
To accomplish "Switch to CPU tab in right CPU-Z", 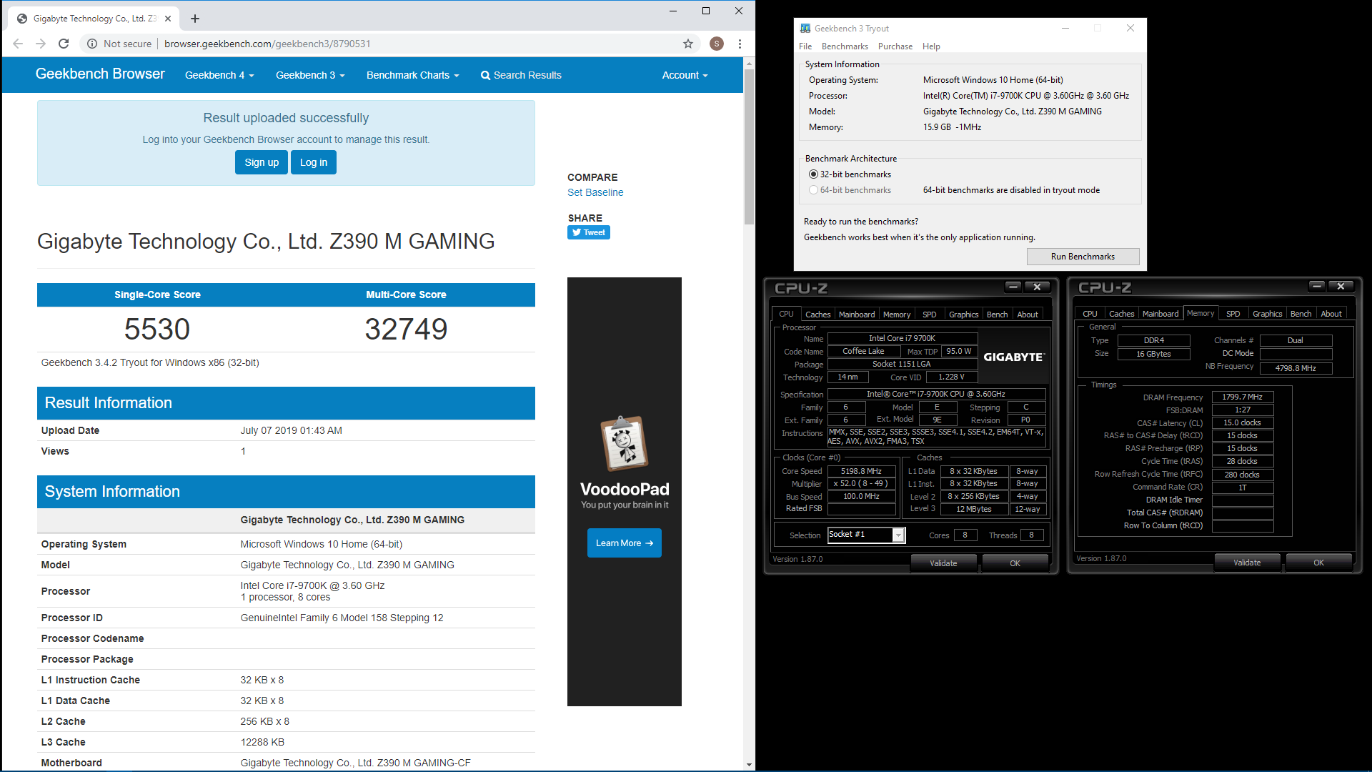I will point(1090,314).
